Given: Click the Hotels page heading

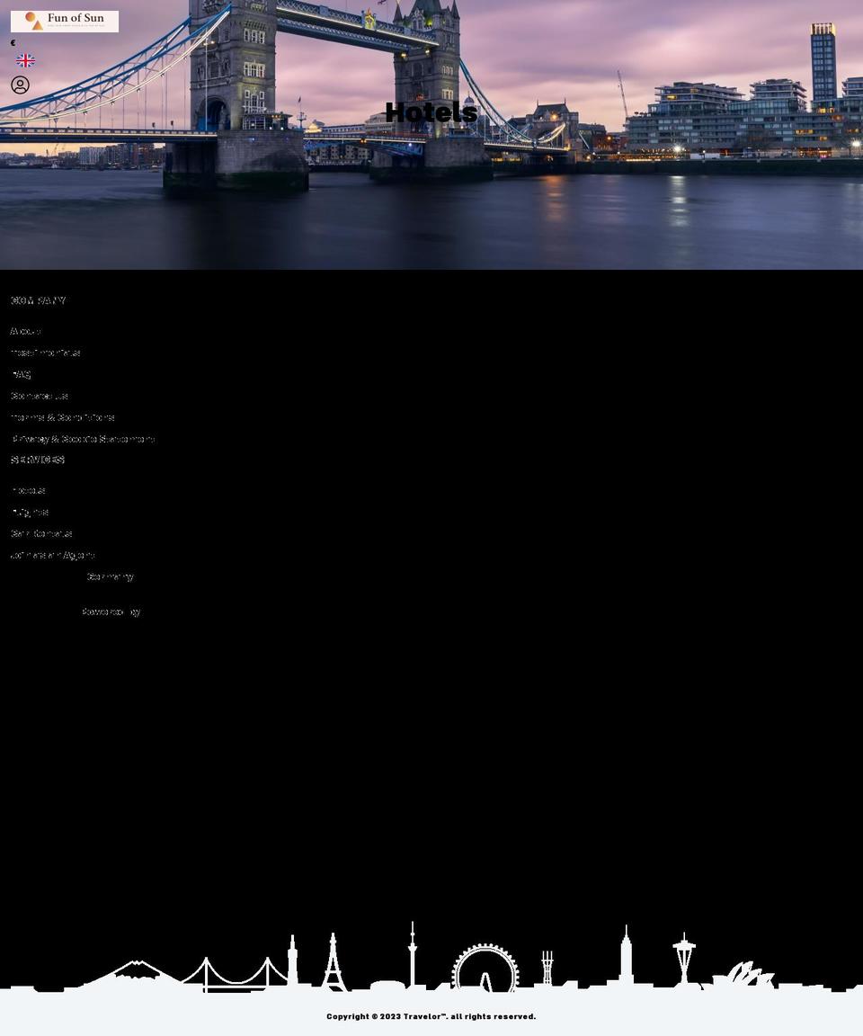Looking at the screenshot, I should coord(431,112).
